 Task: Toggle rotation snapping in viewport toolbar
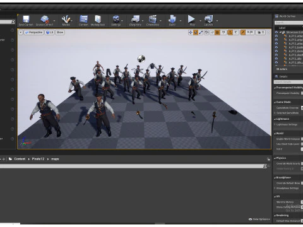[230, 32]
